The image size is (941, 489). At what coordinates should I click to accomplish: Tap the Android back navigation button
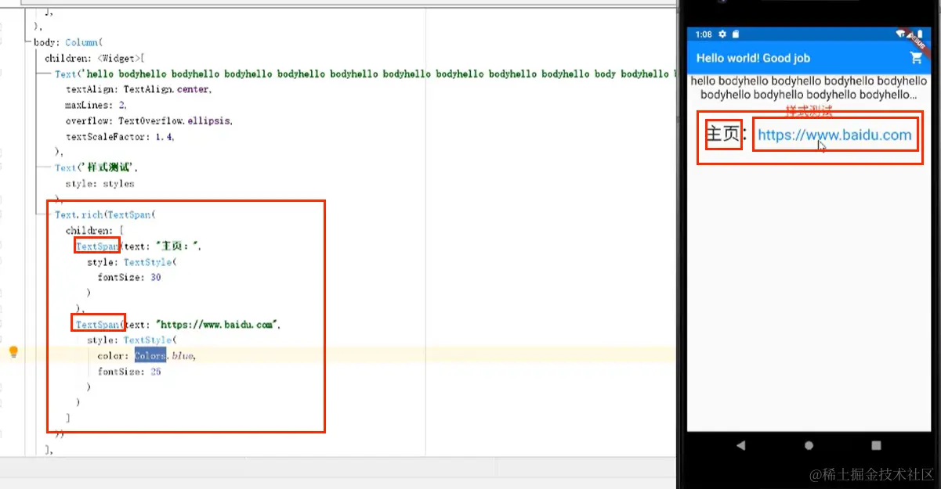[741, 445]
